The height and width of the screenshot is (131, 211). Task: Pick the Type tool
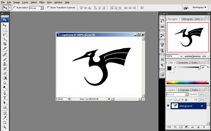pyautogui.click(x=5, y=98)
